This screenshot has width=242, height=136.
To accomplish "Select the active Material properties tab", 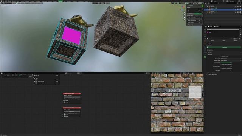I will 205,57.
